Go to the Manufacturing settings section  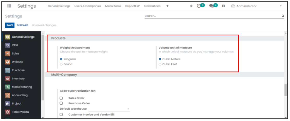(22, 87)
